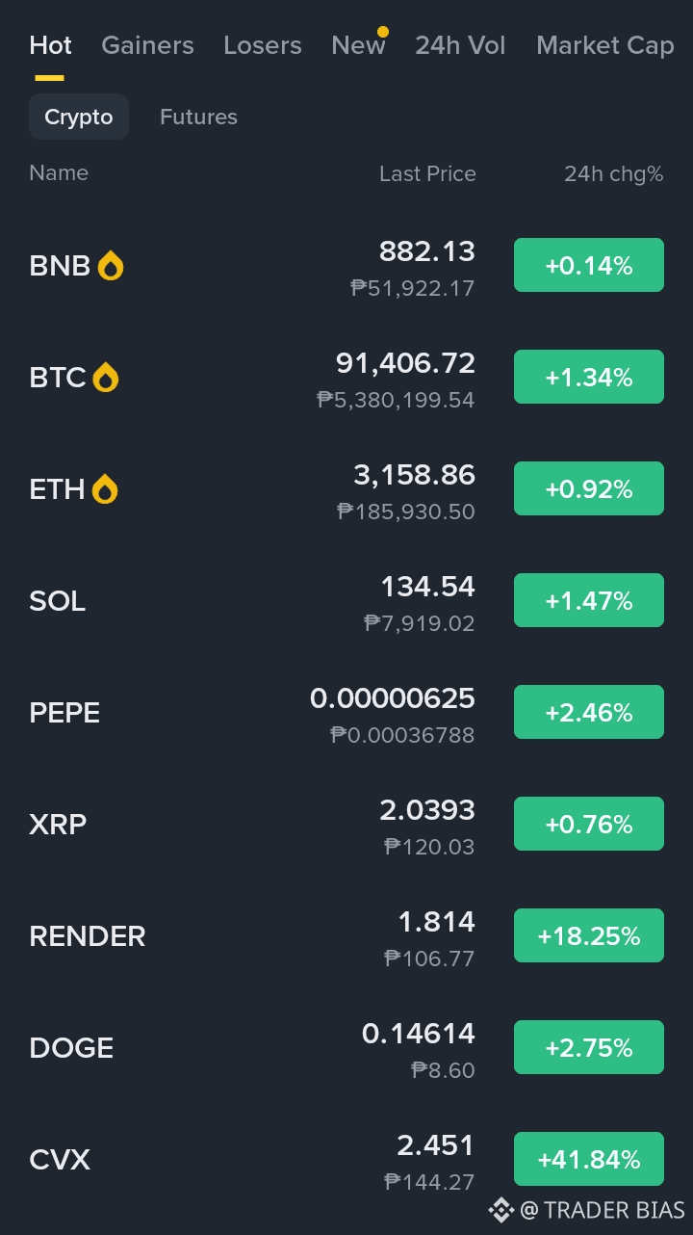693x1235 pixels.
Task: Switch to the Losers tab
Action: tap(262, 45)
